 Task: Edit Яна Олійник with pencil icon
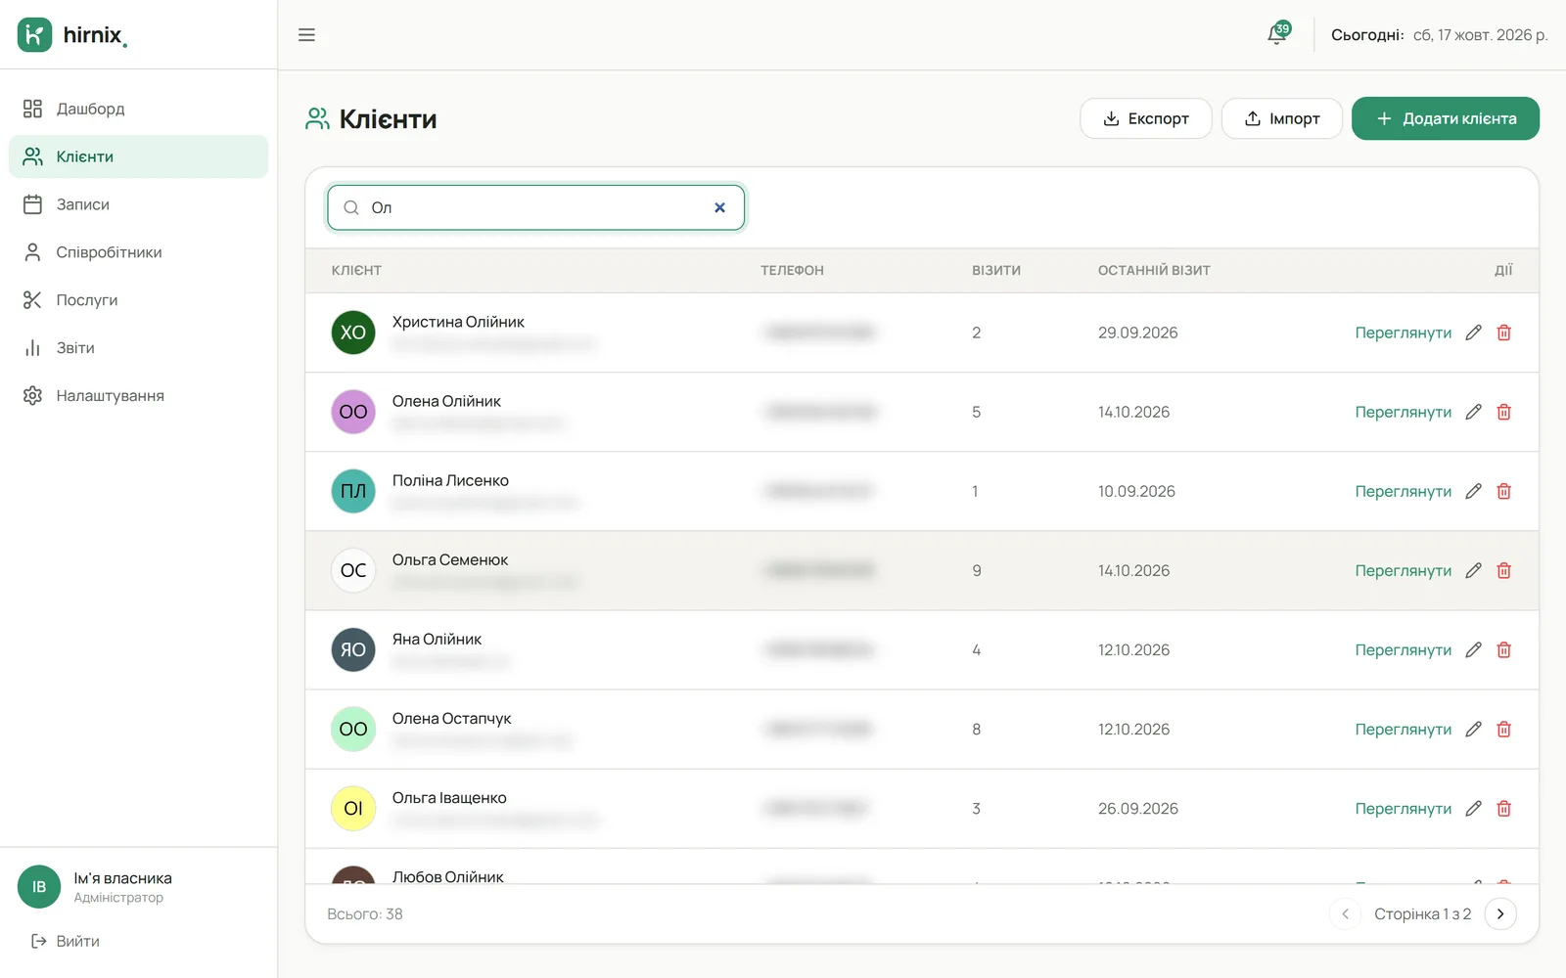(1473, 649)
